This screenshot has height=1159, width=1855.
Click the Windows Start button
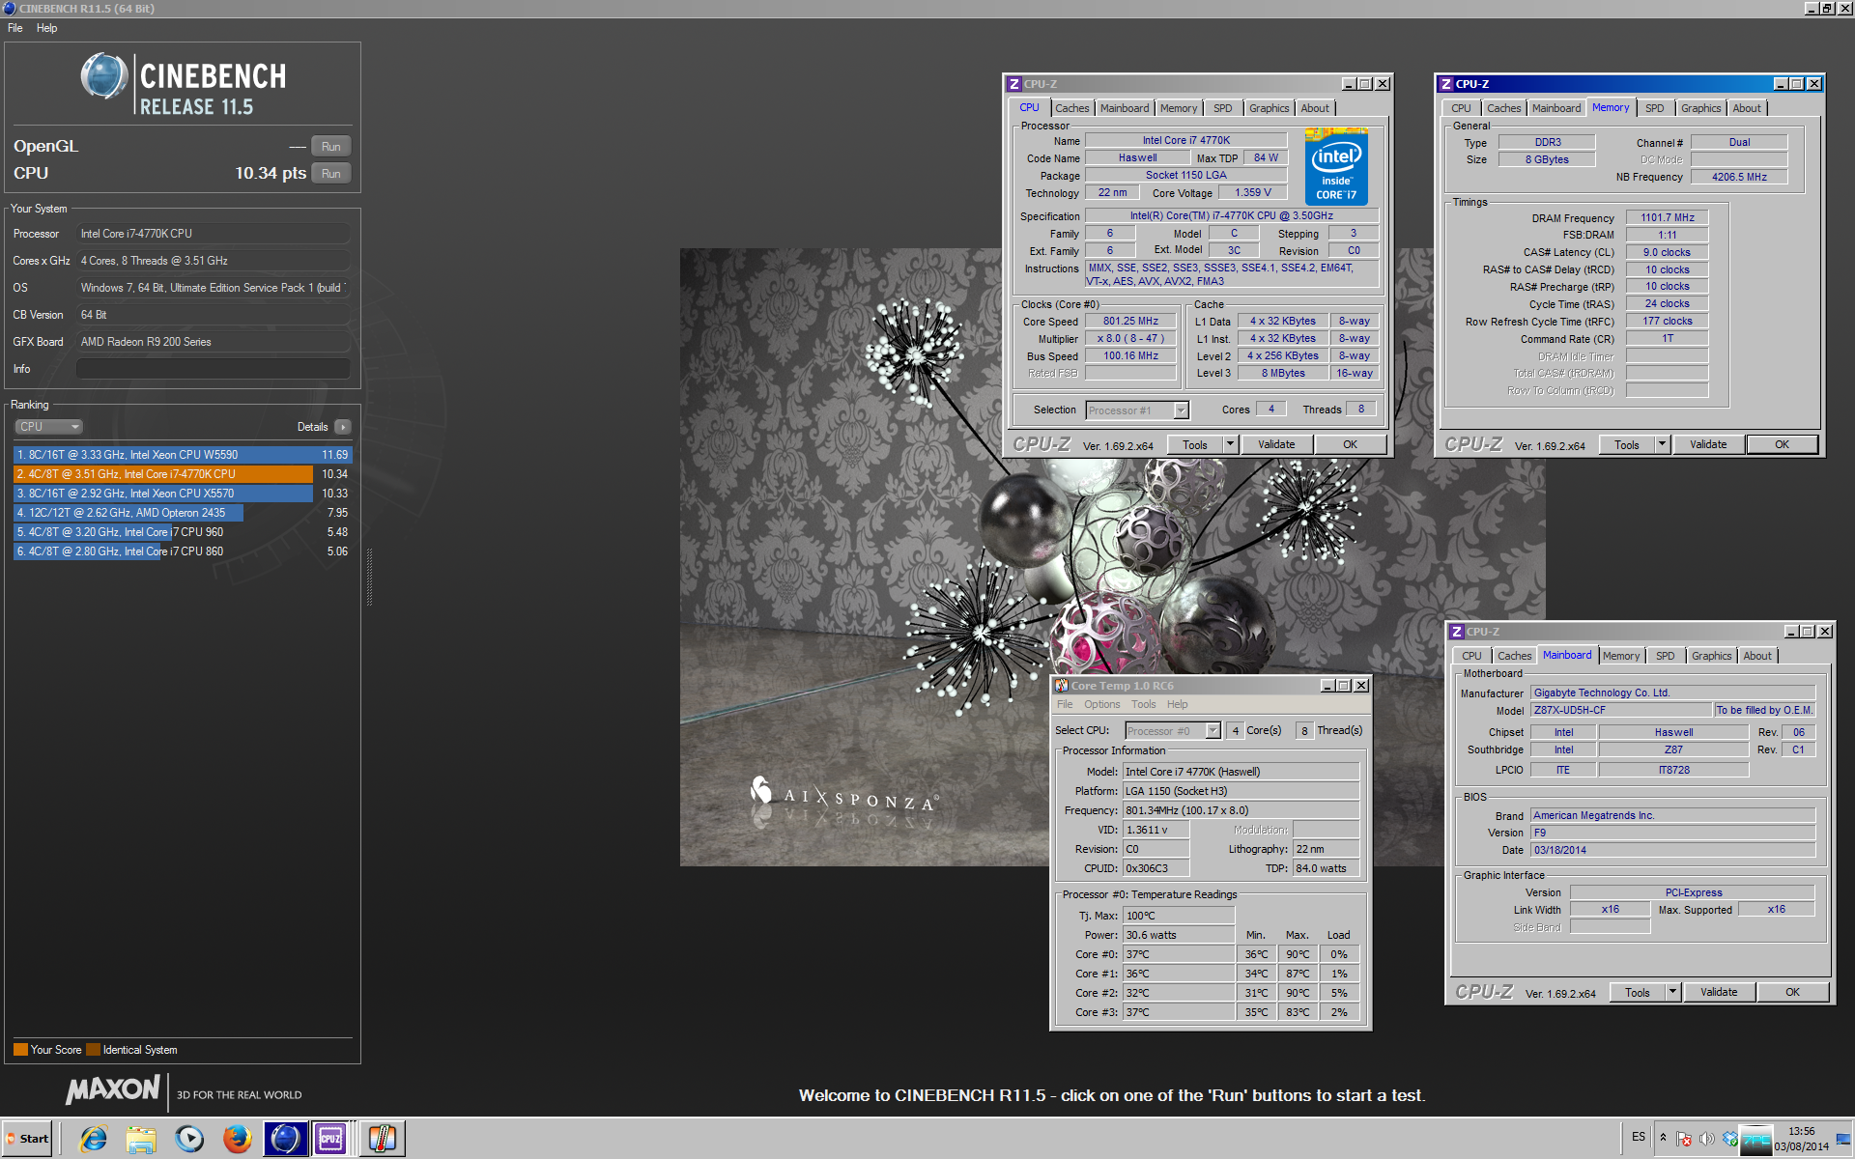pos(27,1139)
